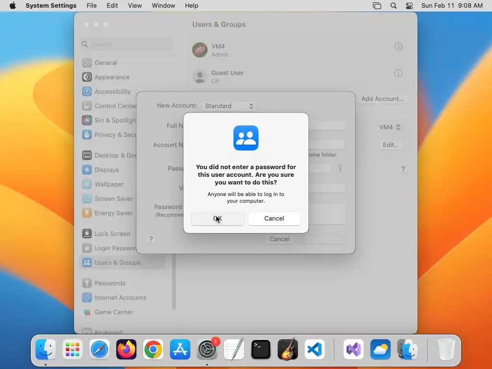
Task: Select Users & Groups in sidebar
Action: (x=123, y=263)
